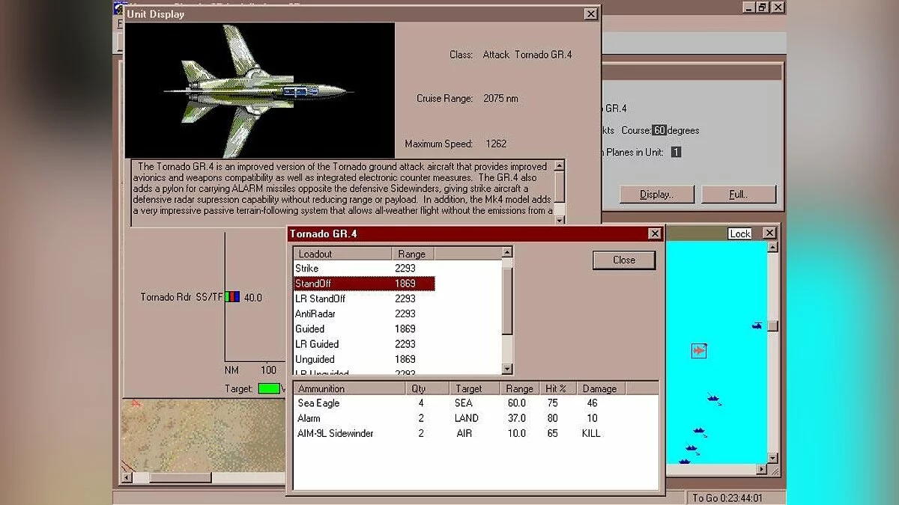Close the Tornado GR.4 loadout dialog with X

654,234
